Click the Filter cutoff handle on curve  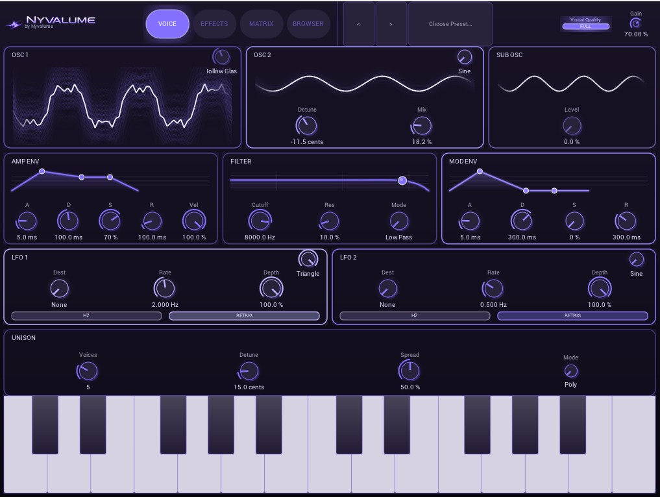pos(402,180)
